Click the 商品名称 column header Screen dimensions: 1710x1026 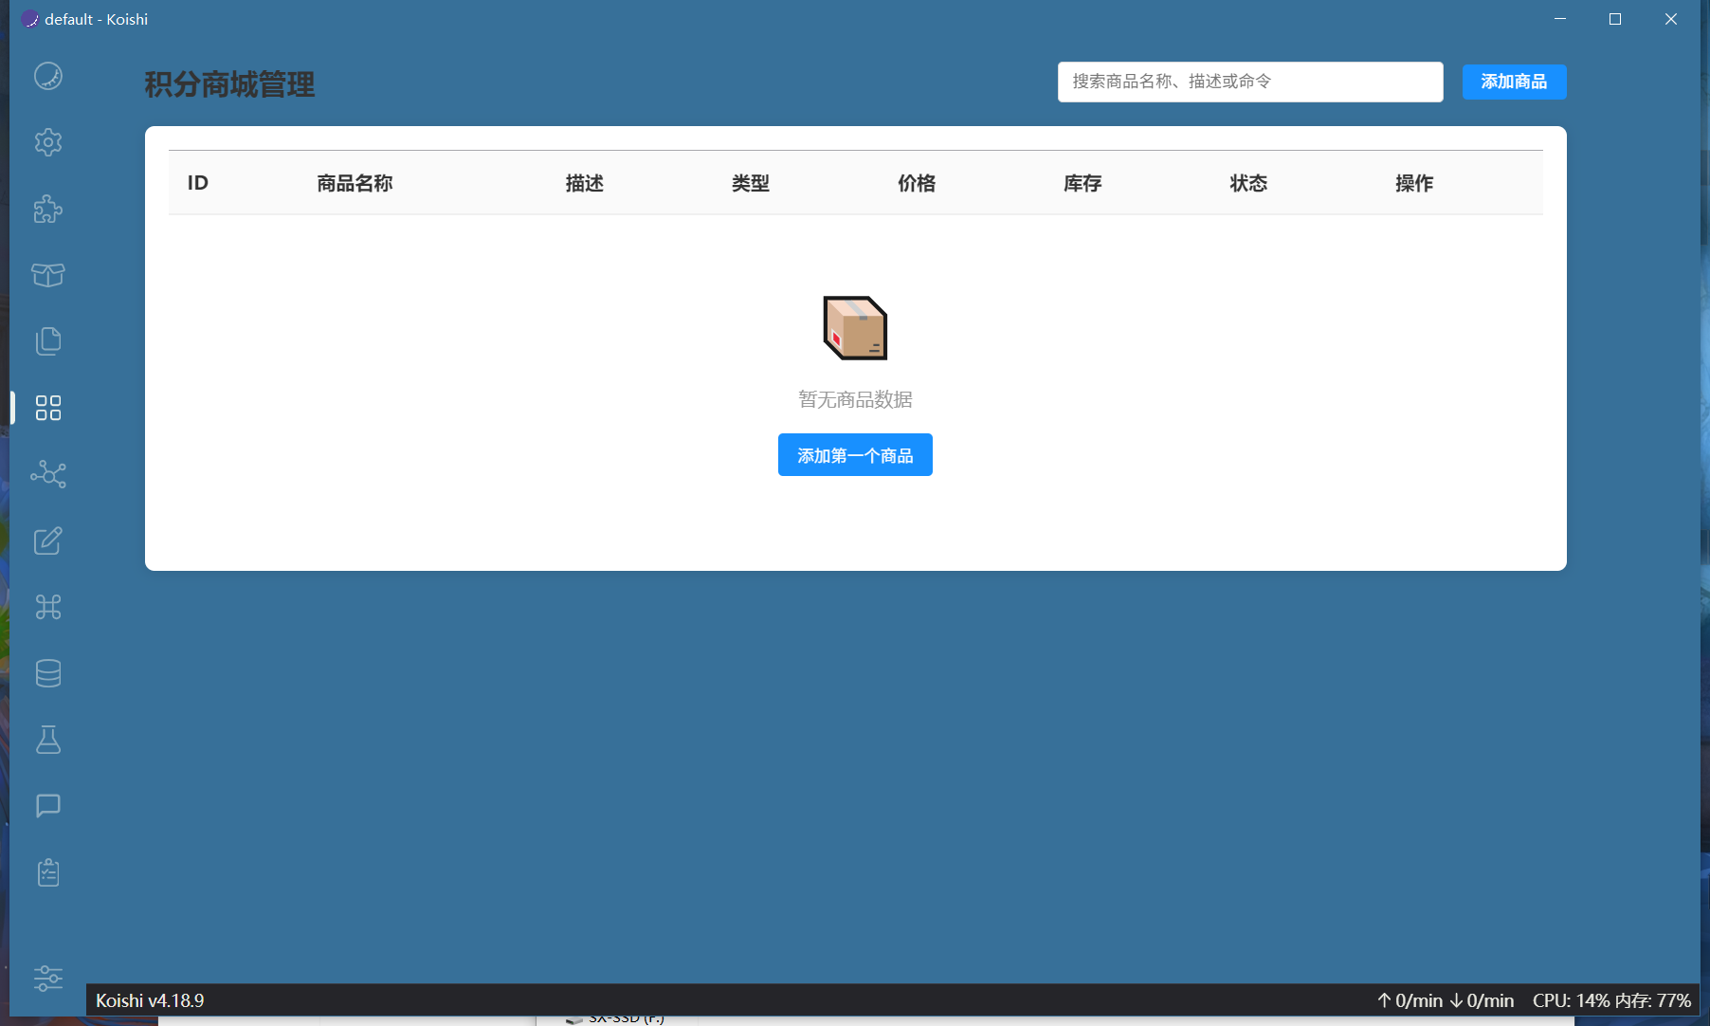355,183
